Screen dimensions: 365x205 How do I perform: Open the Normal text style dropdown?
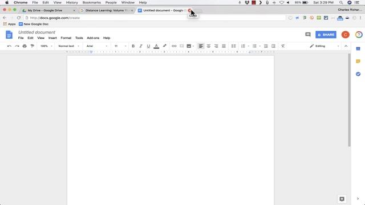(x=68, y=46)
